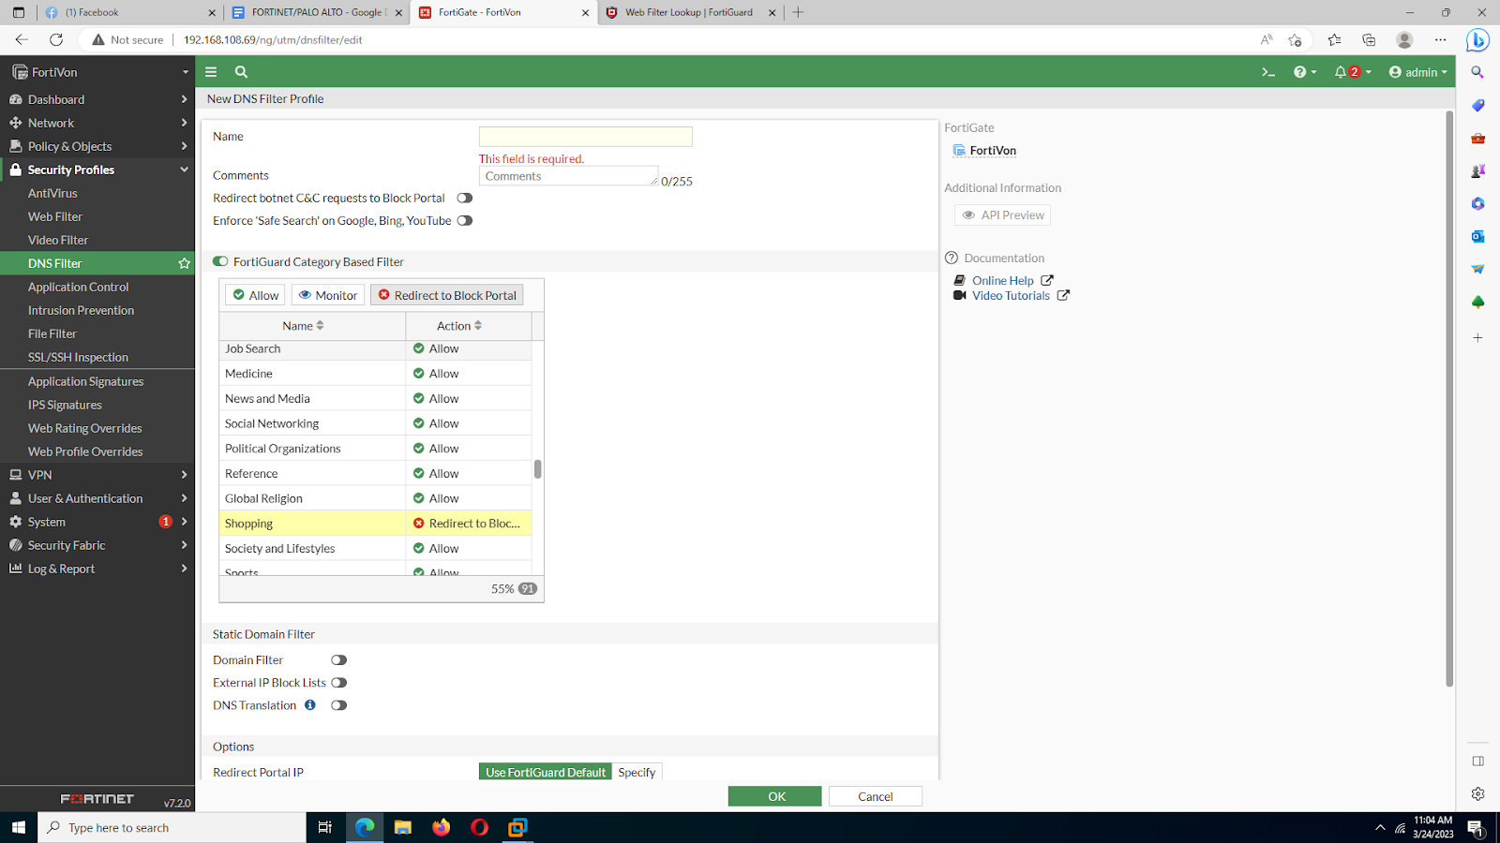Click the Cancel button
Image resolution: width=1500 pixels, height=843 pixels.
pos(876,796)
